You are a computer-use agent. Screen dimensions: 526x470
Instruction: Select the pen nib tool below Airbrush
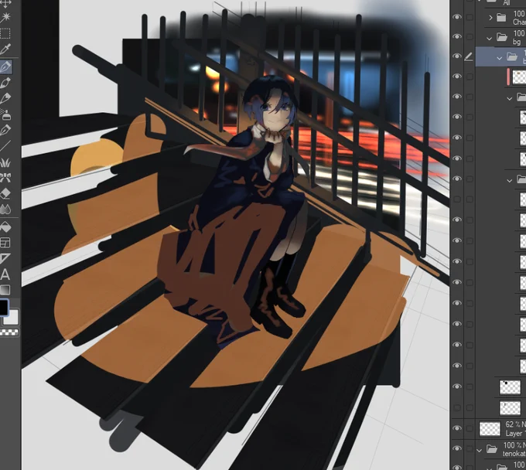[x=5, y=130]
